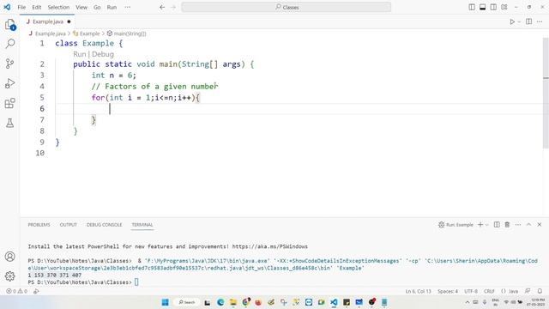The width and height of the screenshot is (549, 309).
Task: Click CRLF end of line setting
Action: 489,291
